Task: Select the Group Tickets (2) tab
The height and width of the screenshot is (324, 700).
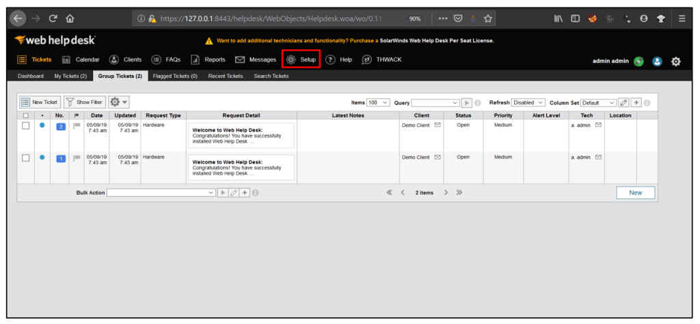Action: (x=120, y=77)
